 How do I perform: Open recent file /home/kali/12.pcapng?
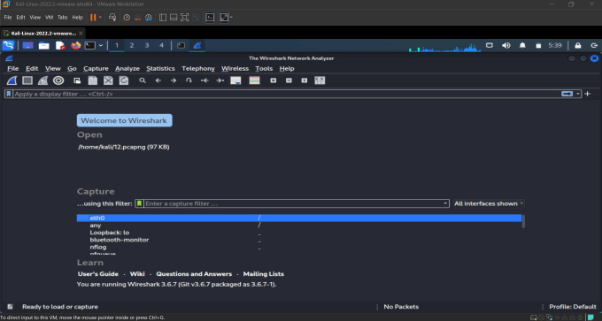point(124,148)
